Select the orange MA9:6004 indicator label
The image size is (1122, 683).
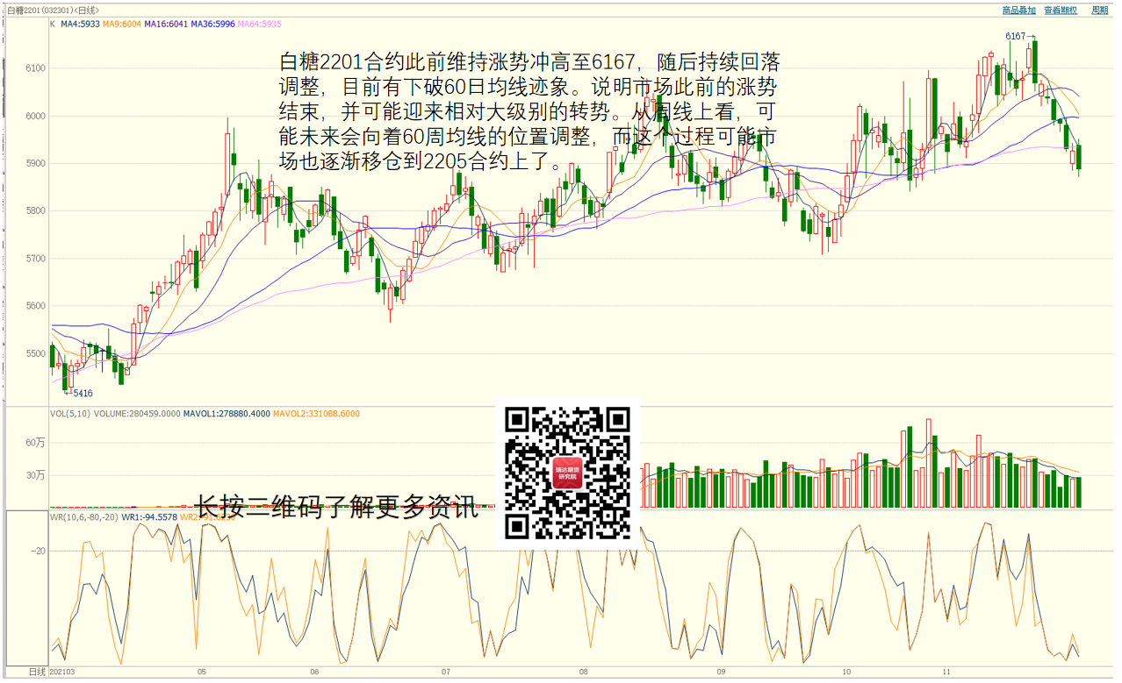pos(122,25)
